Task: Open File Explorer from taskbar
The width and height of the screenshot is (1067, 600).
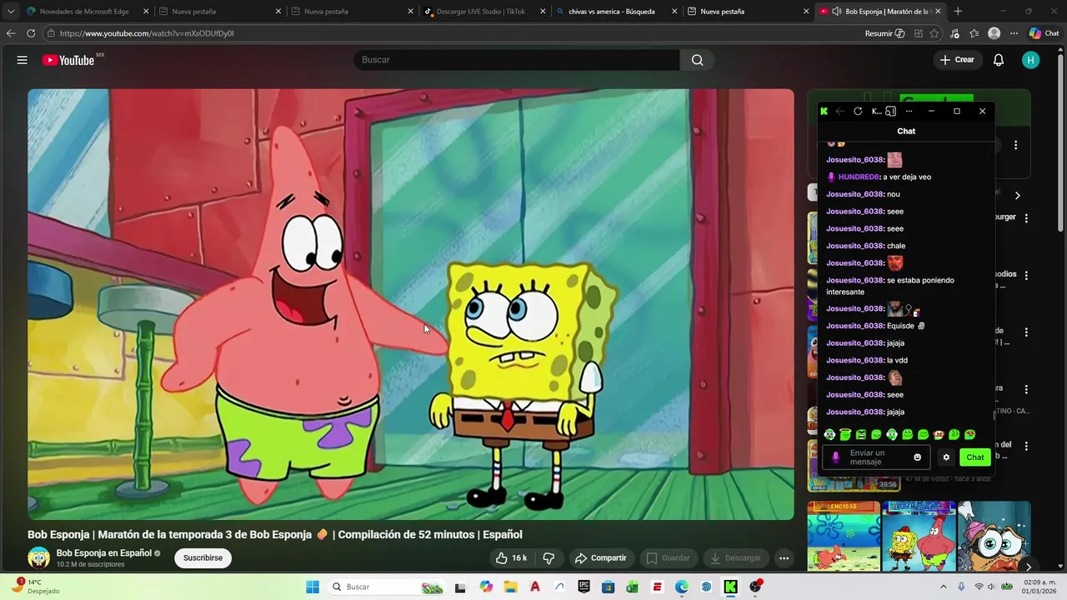Action: tap(510, 587)
